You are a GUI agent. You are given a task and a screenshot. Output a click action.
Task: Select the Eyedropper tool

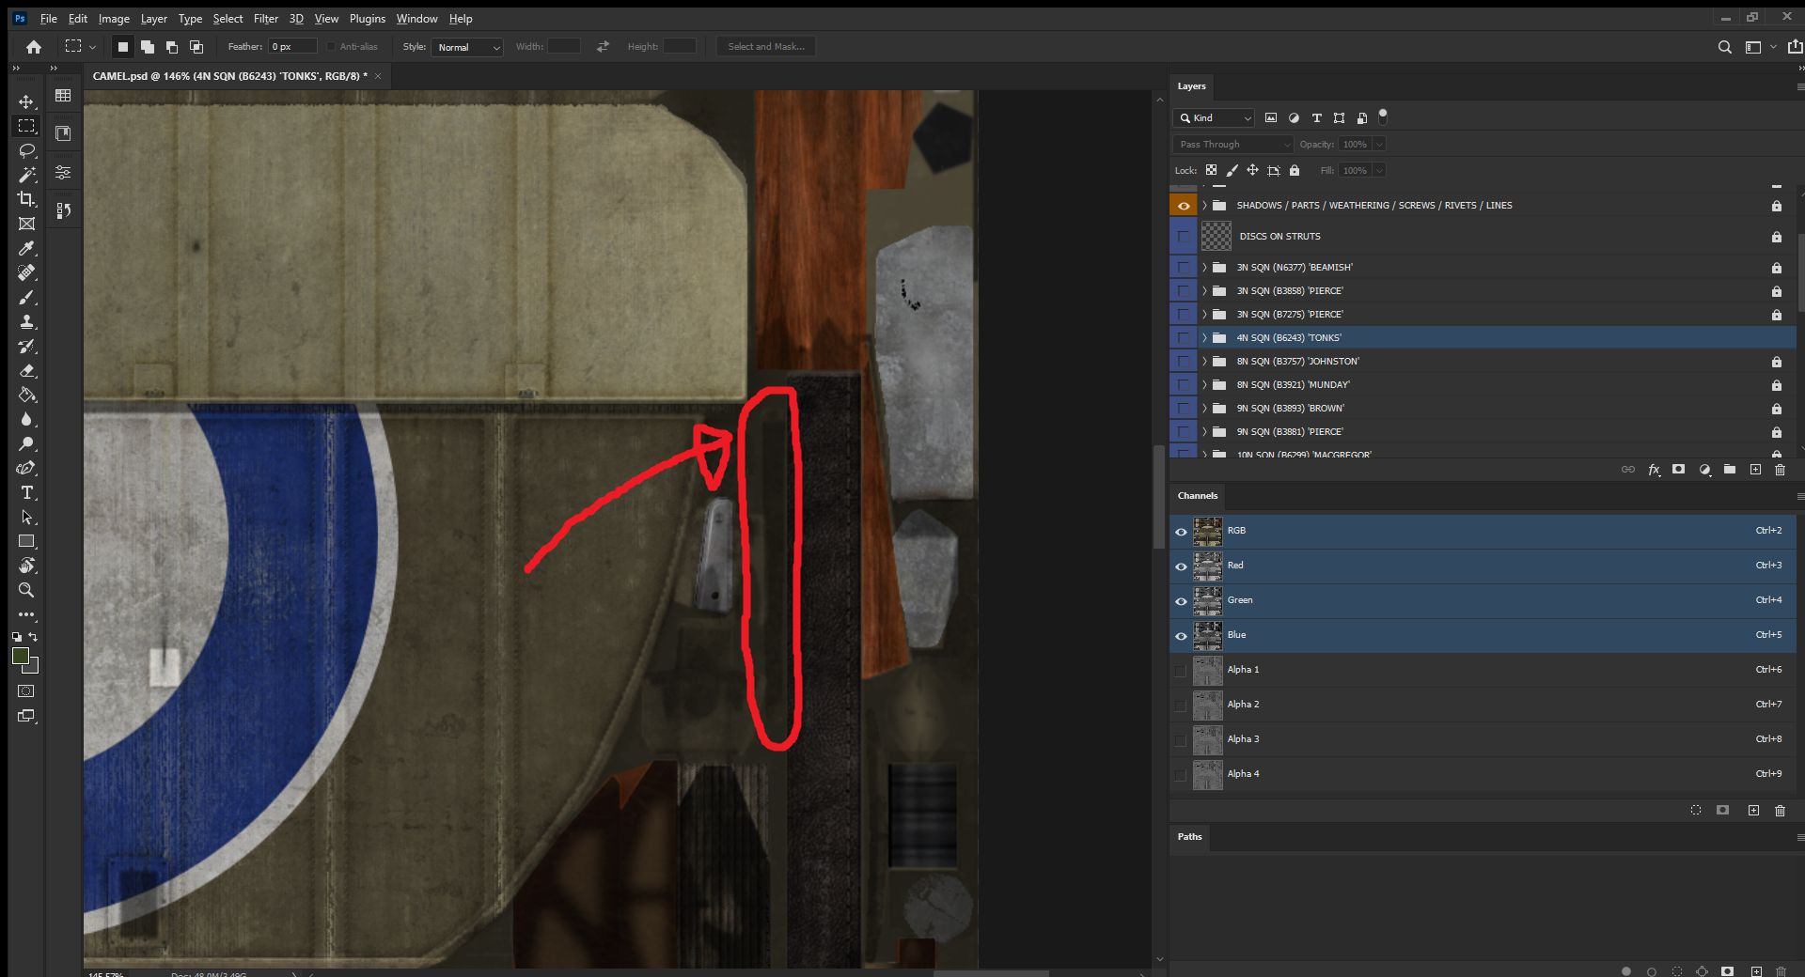pos(26,248)
